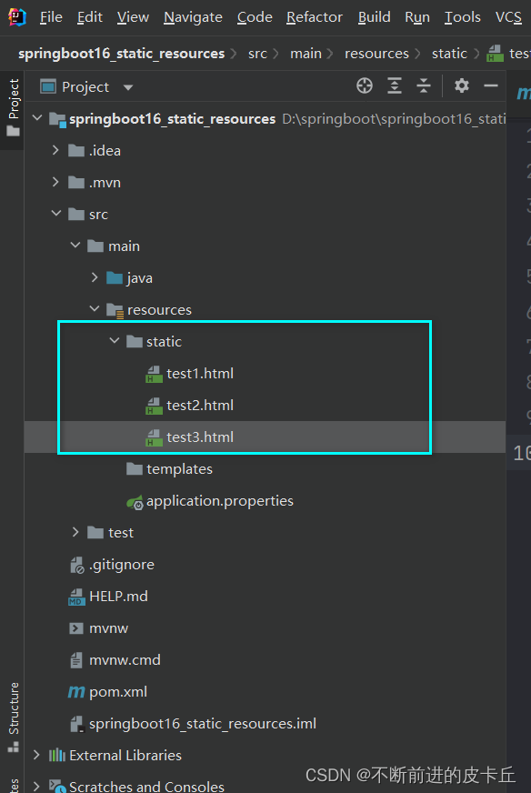Collapse the main folder
This screenshot has width=531, height=793.
tap(75, 246)
